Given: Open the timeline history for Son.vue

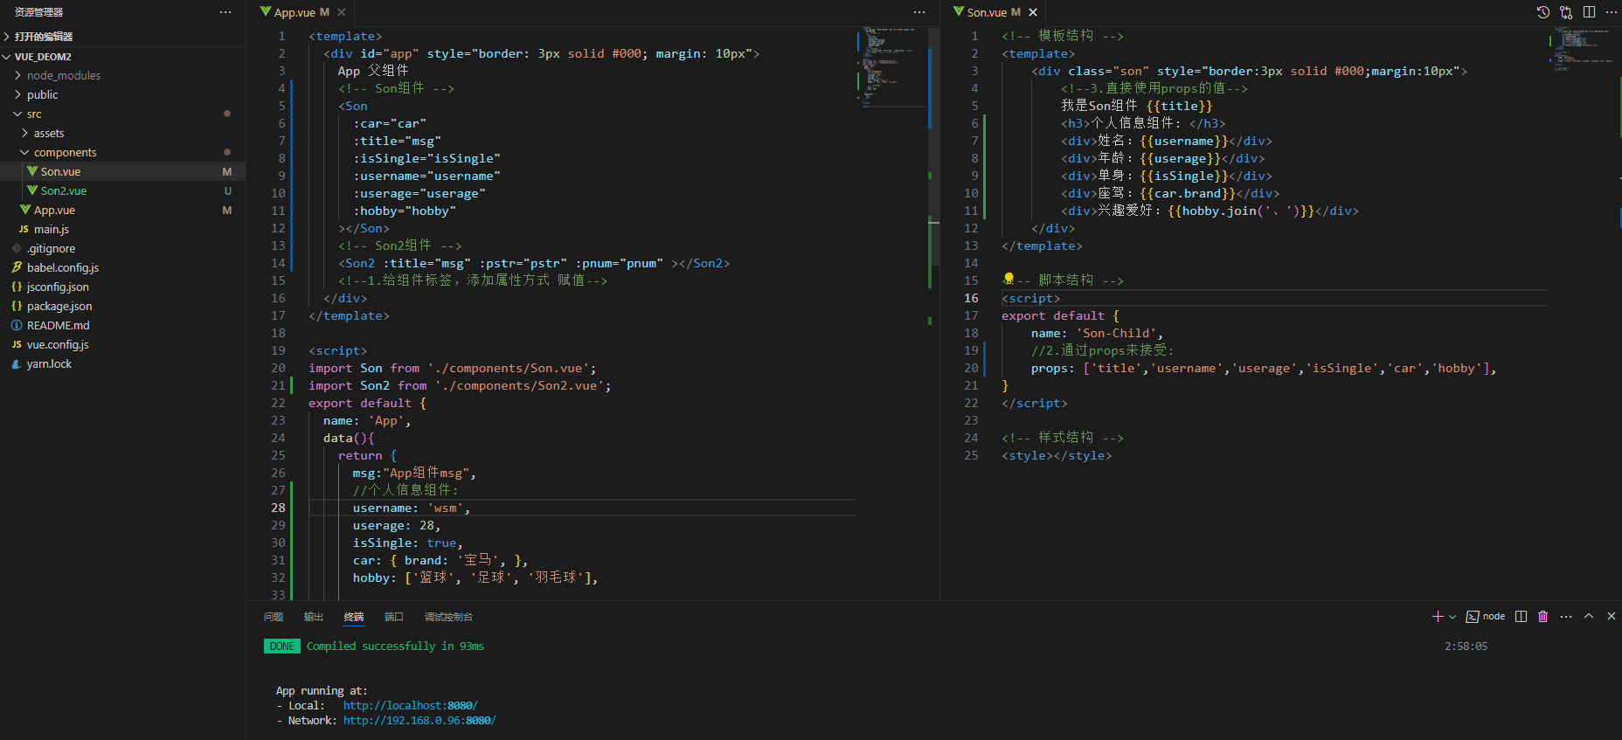Looking at the screenshot, I should tap(1542, 12).
